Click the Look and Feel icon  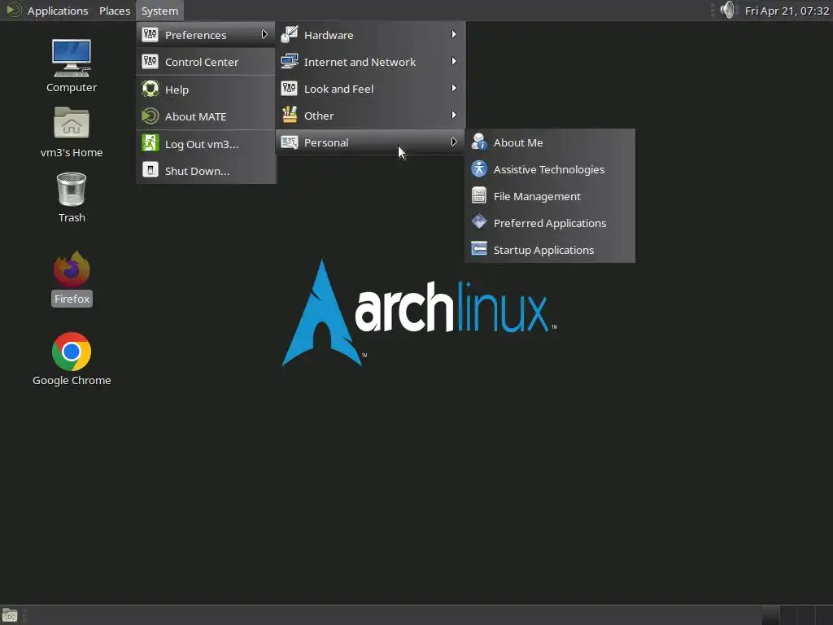click(x=289, y=88)
